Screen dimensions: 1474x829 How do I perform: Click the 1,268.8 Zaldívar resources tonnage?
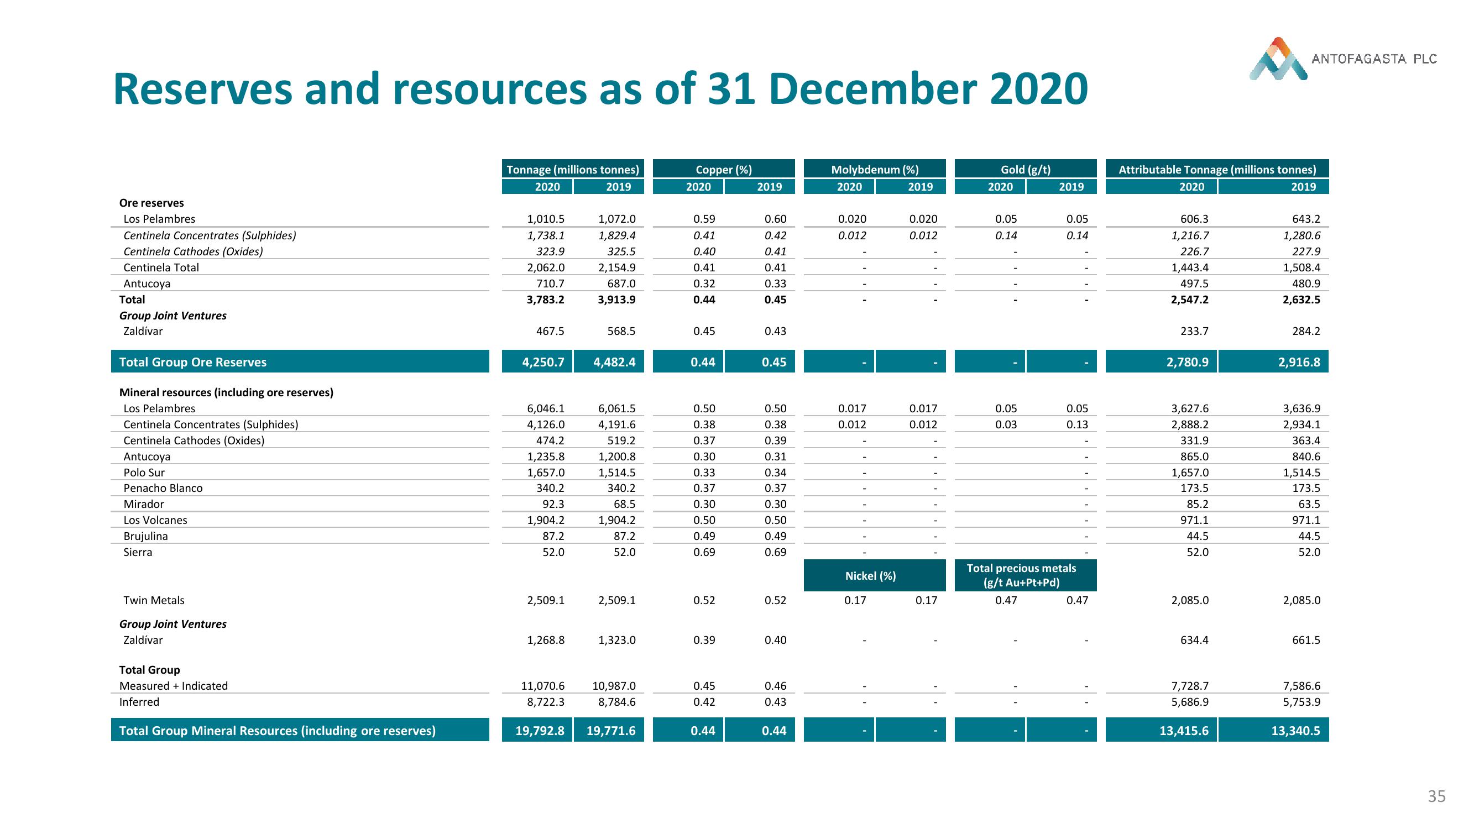545,639
